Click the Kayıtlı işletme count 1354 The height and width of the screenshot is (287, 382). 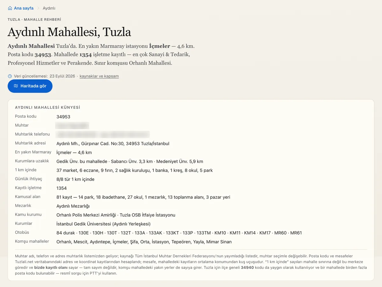(61, 188)
